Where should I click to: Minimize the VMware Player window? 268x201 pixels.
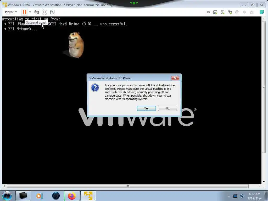[244, 5]
